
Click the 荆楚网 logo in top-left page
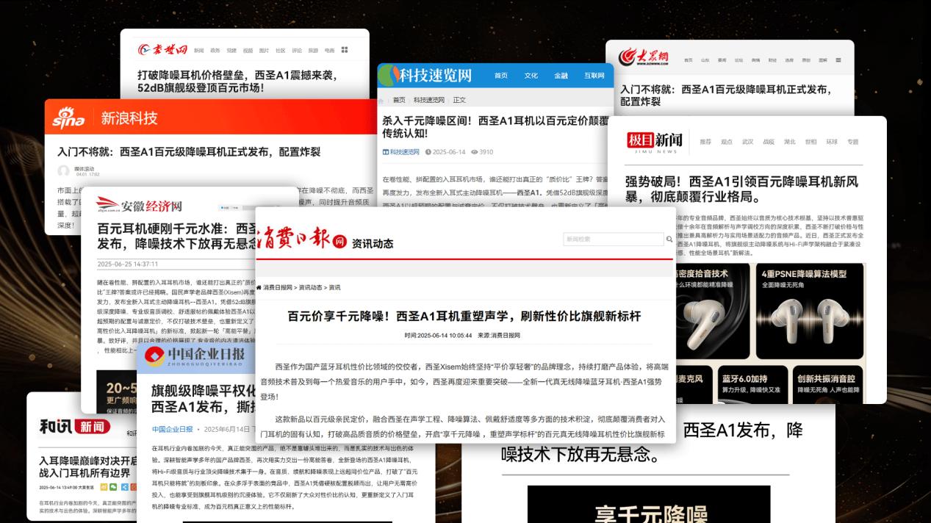tap(162, 49)
